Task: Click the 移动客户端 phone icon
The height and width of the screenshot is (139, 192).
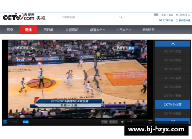Action: pyautogui.click(x=177, y=20)
